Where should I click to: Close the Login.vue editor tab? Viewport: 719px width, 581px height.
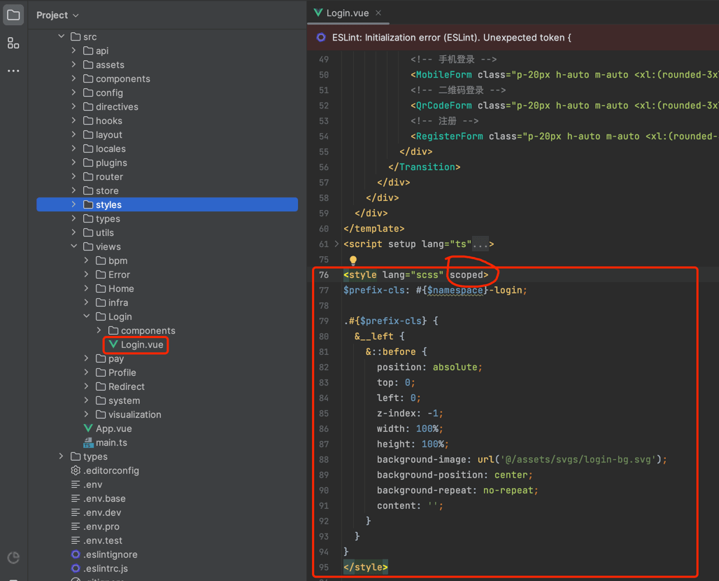click(x=378, y=13)
